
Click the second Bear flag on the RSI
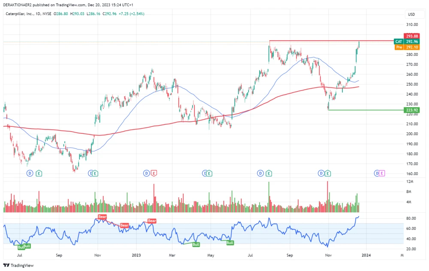click(124, 226)
